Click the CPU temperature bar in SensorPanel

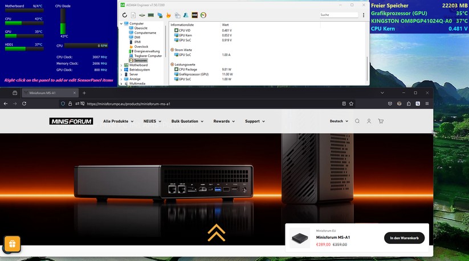point(25,23)
